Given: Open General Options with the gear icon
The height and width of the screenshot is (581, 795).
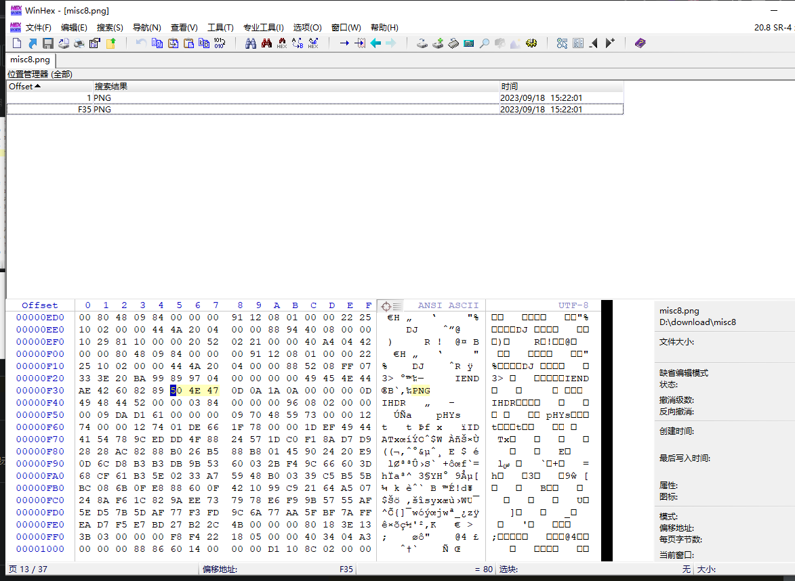Looking at the screenshot, I should 531,43.
